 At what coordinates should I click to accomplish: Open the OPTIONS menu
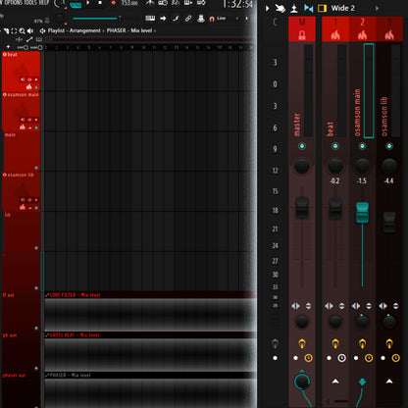point(14,3)
